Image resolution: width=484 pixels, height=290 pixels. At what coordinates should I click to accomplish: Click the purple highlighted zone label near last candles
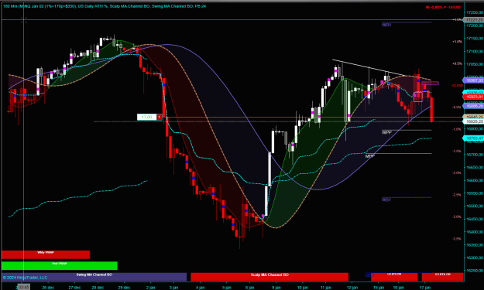coord(430,84)
